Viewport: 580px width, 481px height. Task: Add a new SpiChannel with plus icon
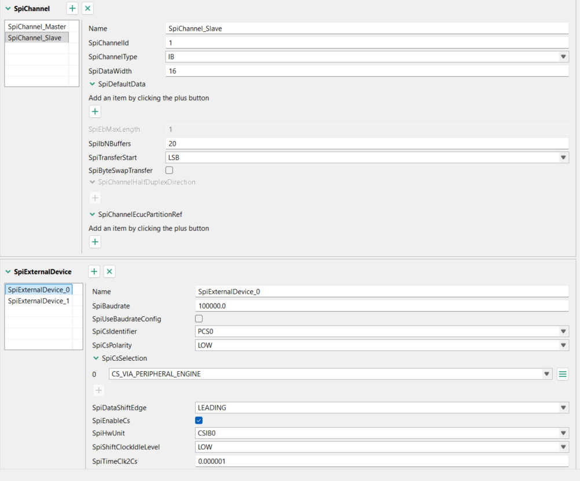pos(72,8)
